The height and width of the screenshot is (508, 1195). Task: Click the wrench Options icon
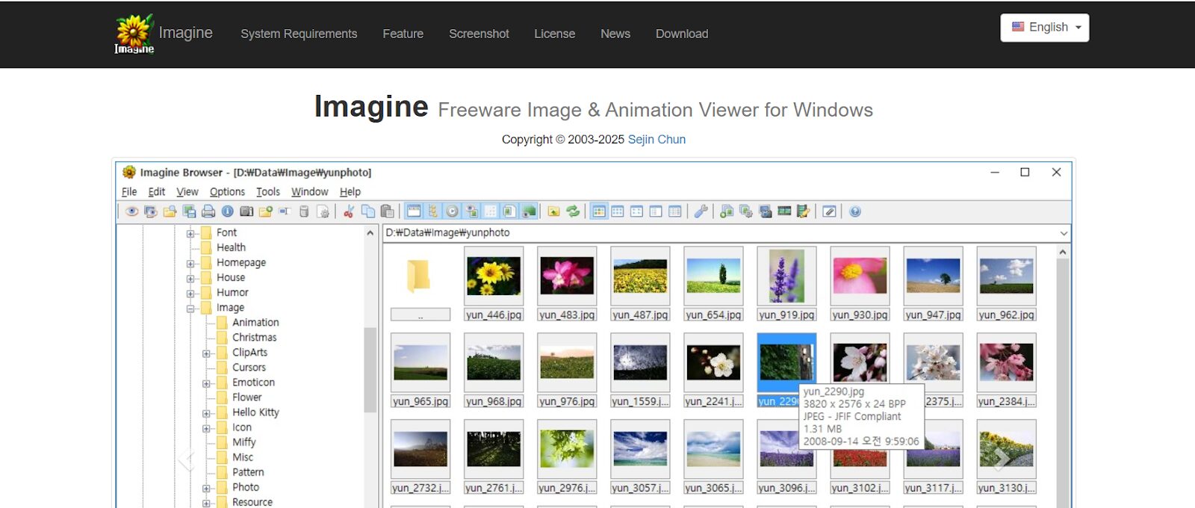click(701, 211)
